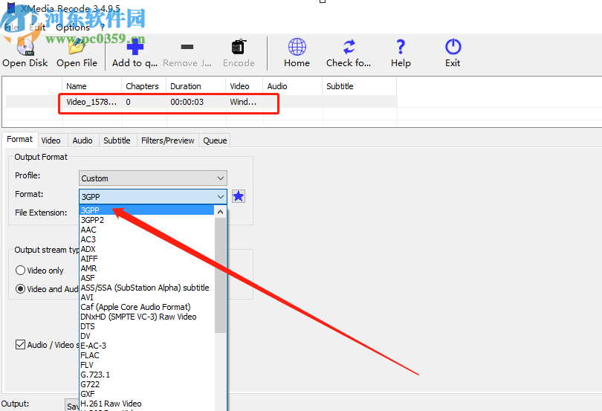Screen dimensions: 602x411
Task: Choose AC3 in the format list
Action: point(146,239)
